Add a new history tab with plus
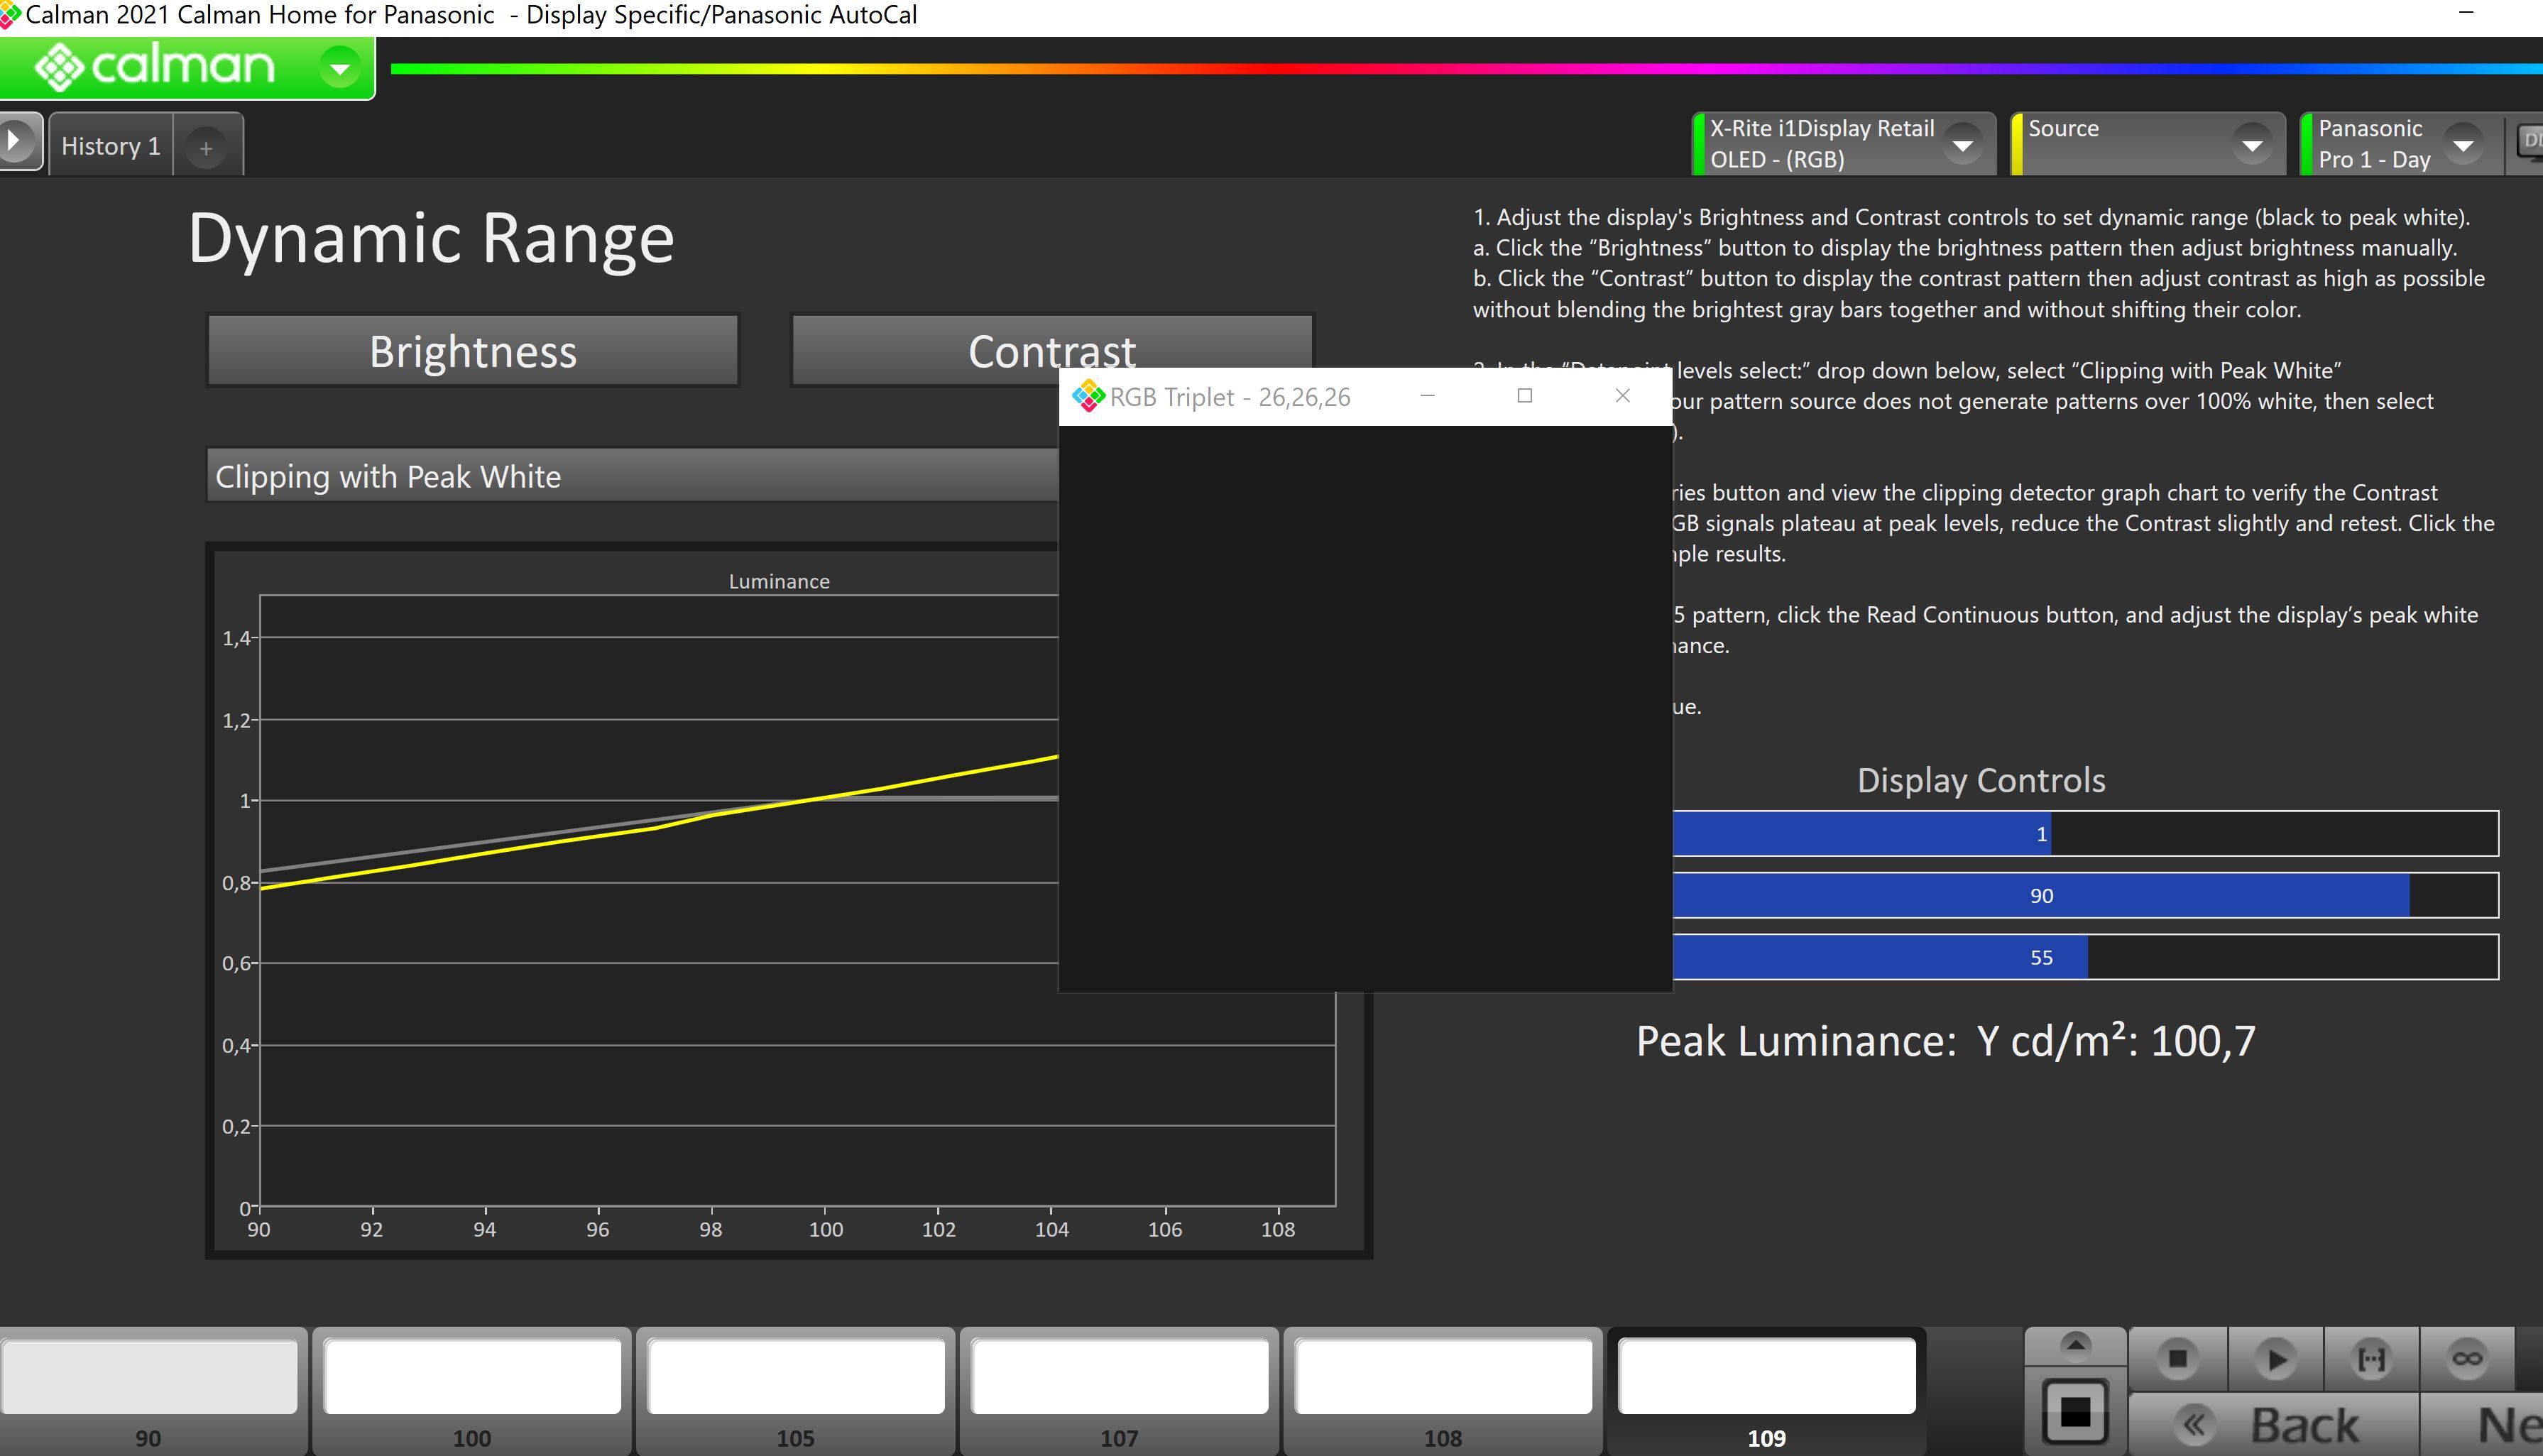Image resolution: width=2543 pixels, height=1456 pixels. (x=206, y=148)
